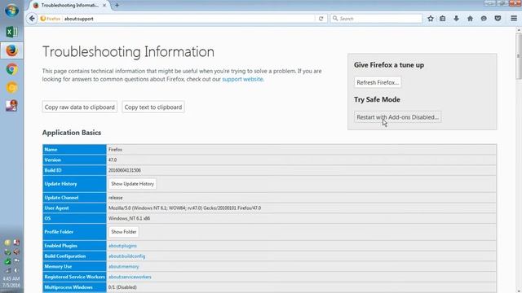Screen dimensions: 522x293
Task: Click the page vertical scrollbar thumb
Action: 519,56
